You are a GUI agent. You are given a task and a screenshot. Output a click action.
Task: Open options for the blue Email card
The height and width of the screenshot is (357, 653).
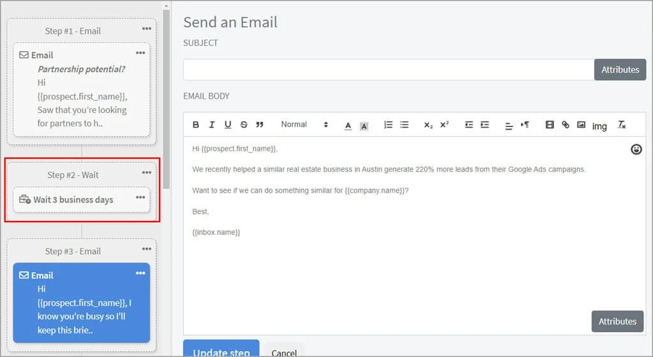click(140, 273)
